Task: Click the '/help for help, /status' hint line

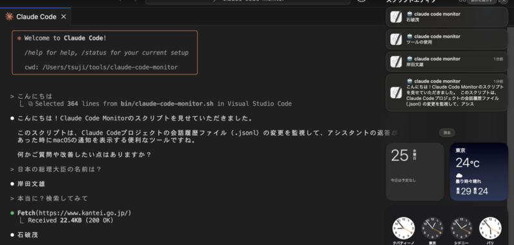Action: (x=106, y=53)
